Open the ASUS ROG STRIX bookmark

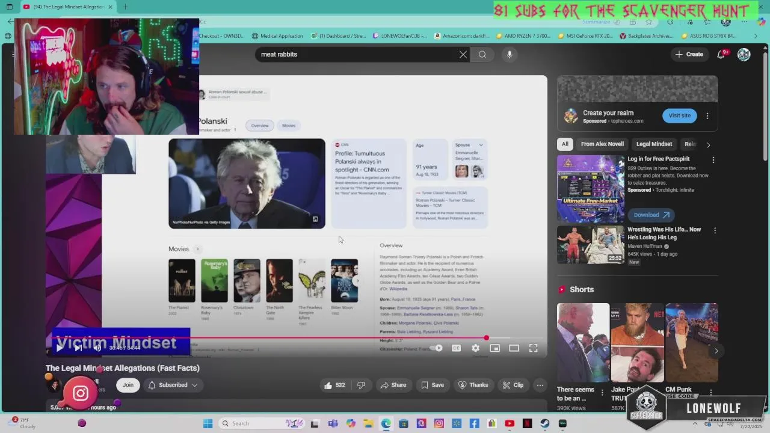click(x=709, y=36)
